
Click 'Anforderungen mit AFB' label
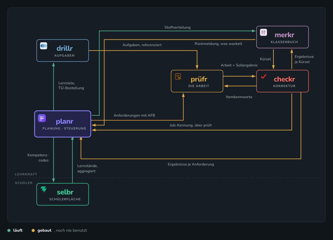(x=134, y=115)
